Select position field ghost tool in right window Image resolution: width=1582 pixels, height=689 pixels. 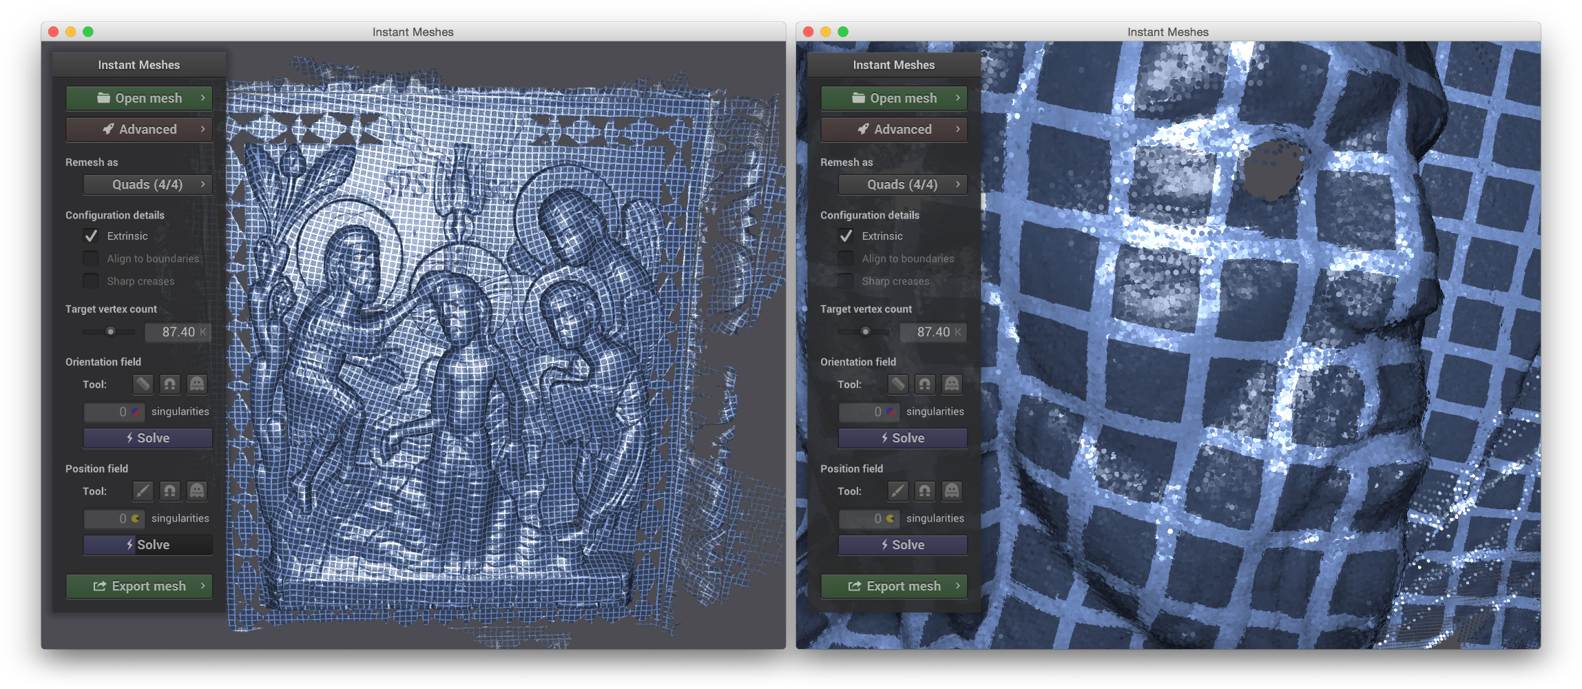952,491
